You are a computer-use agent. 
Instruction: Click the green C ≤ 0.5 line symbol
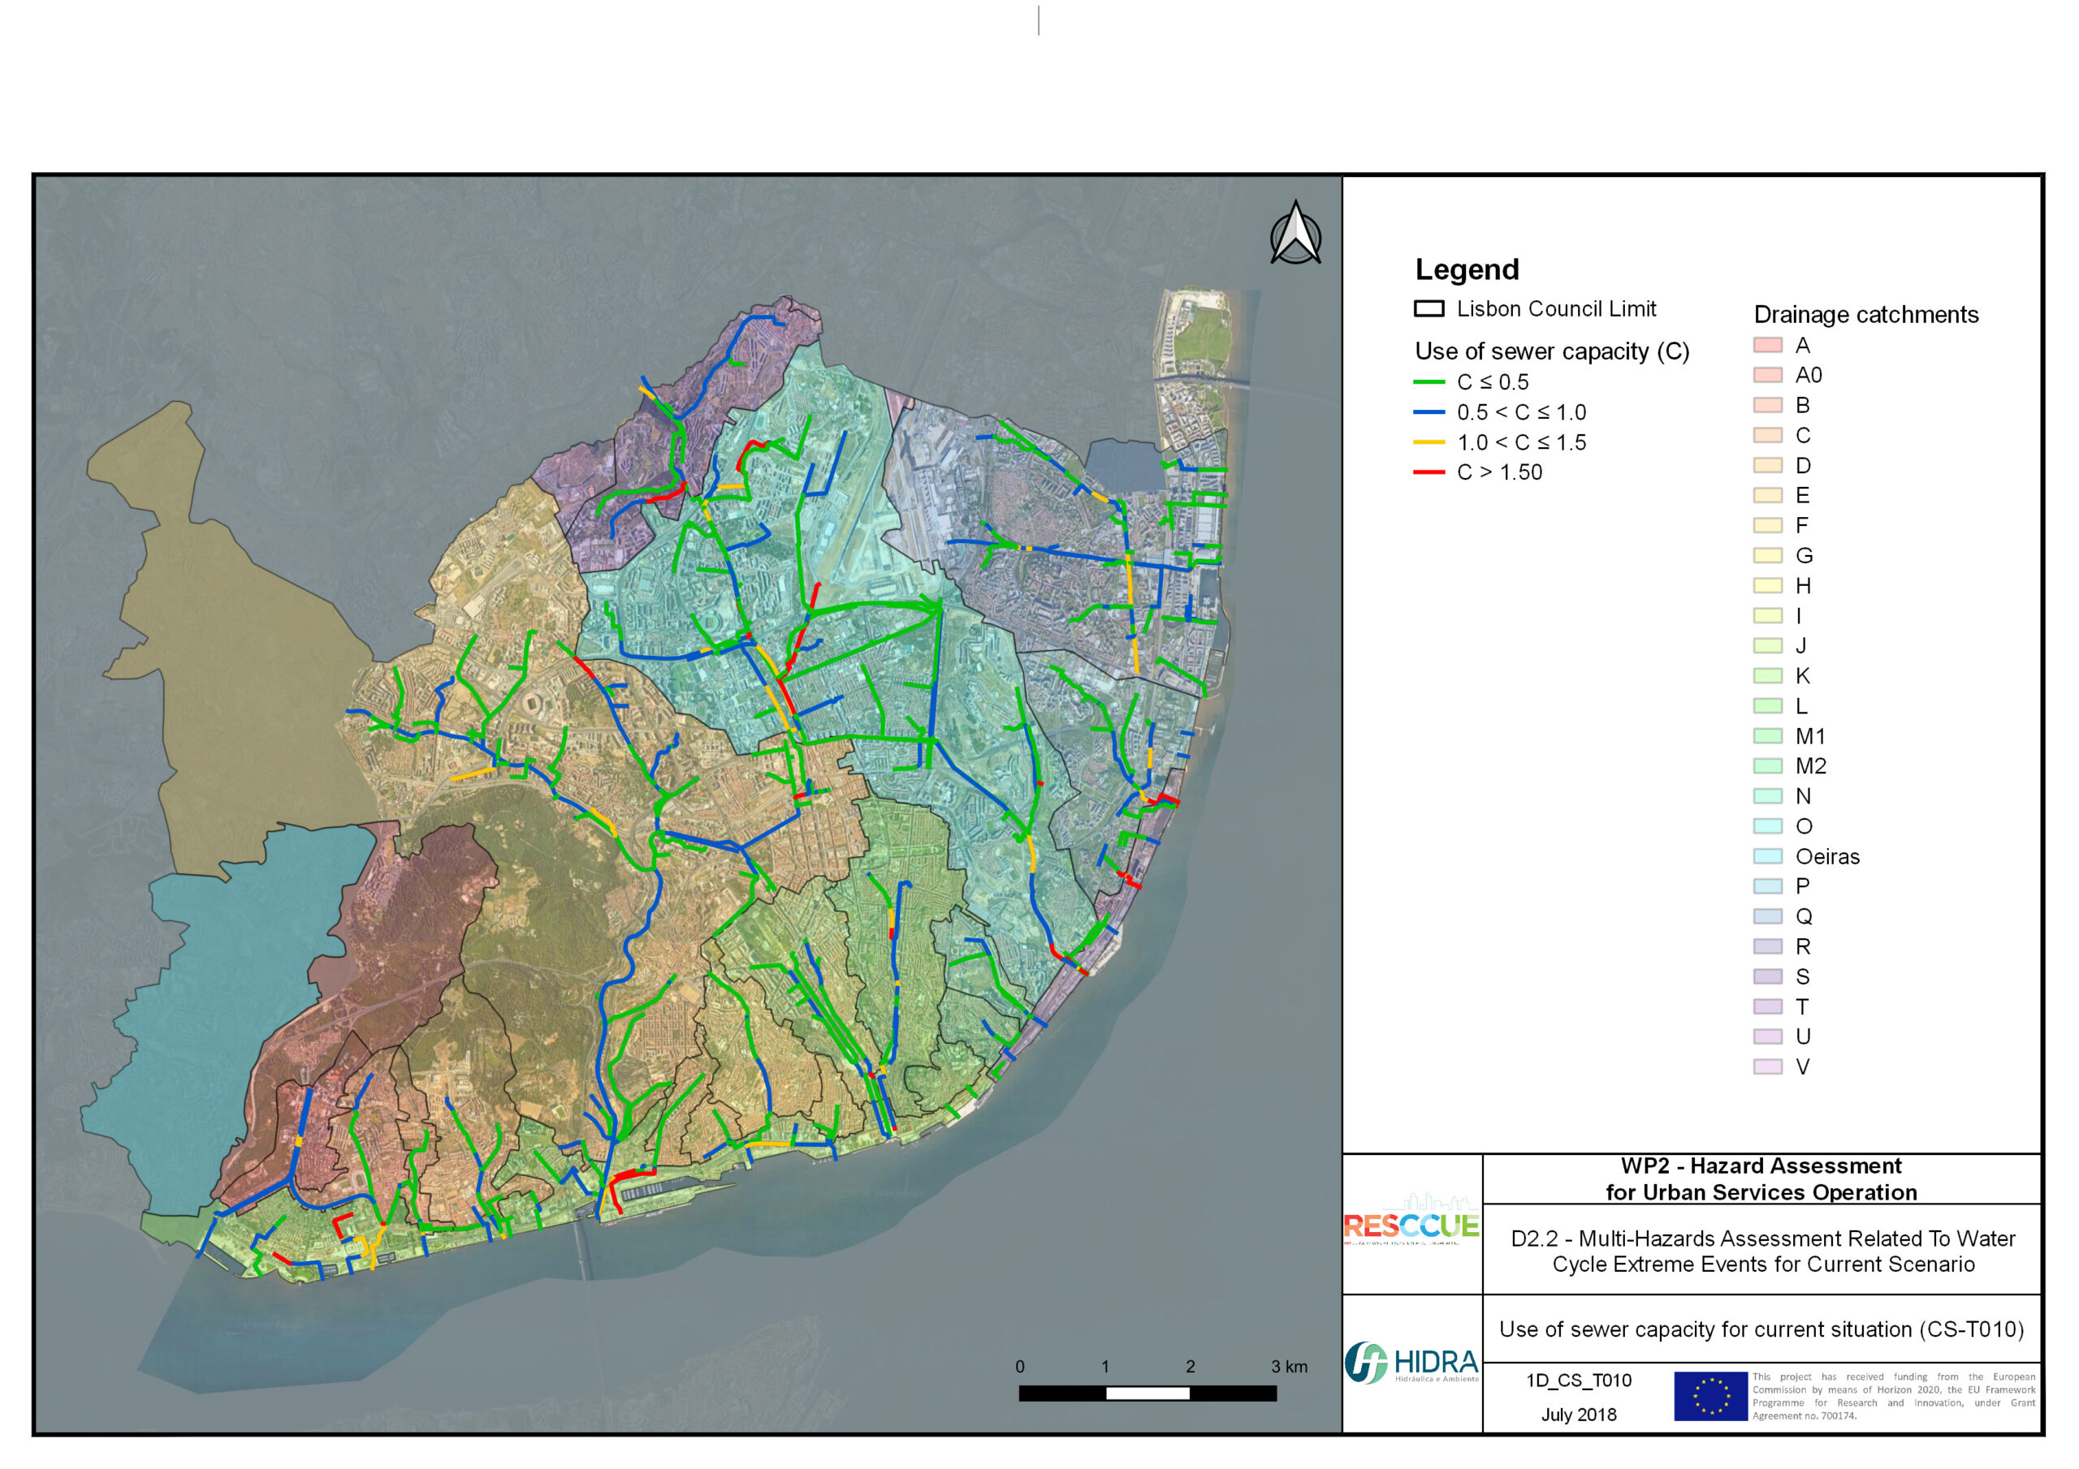coord(1429,383)
